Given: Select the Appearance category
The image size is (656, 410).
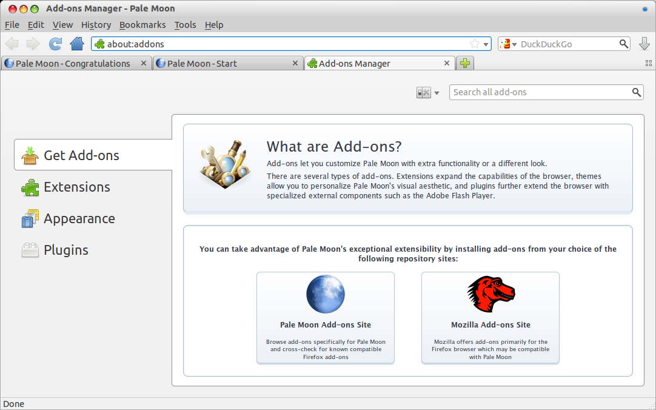Looking at the screenshot, I should point(93,218).
